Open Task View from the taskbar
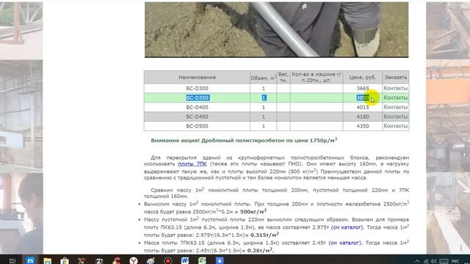This screenshot has height=264, width=470. 12,261
